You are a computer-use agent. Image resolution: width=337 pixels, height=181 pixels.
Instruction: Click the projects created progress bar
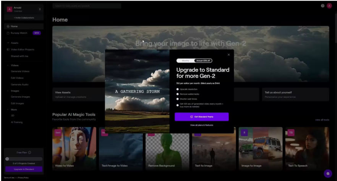[x=24, y=159]
